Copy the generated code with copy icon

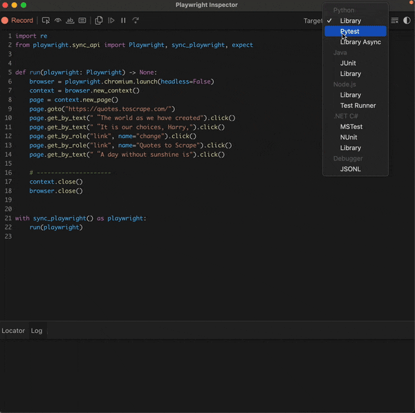[99, 20]
